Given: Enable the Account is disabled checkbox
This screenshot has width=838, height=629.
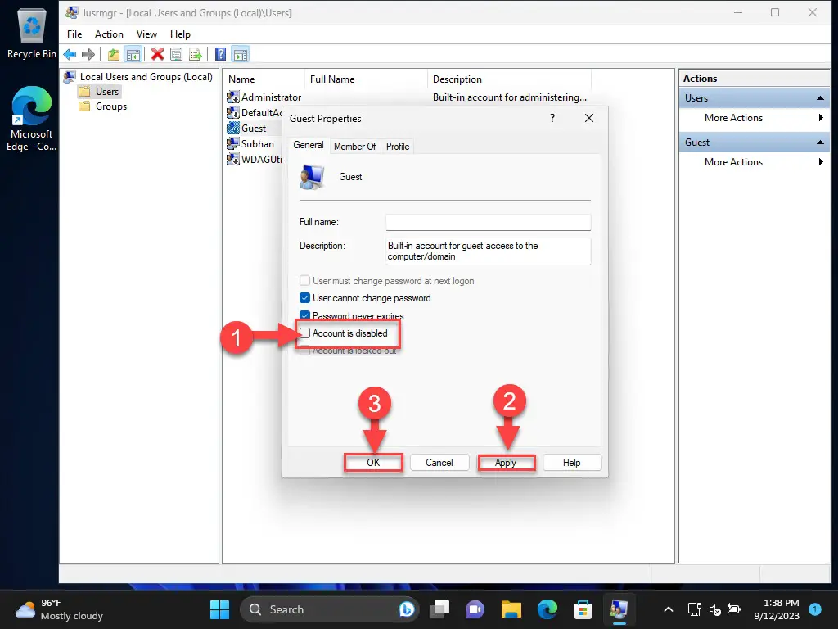Looking at the screenshot, I should coord(304,333).
